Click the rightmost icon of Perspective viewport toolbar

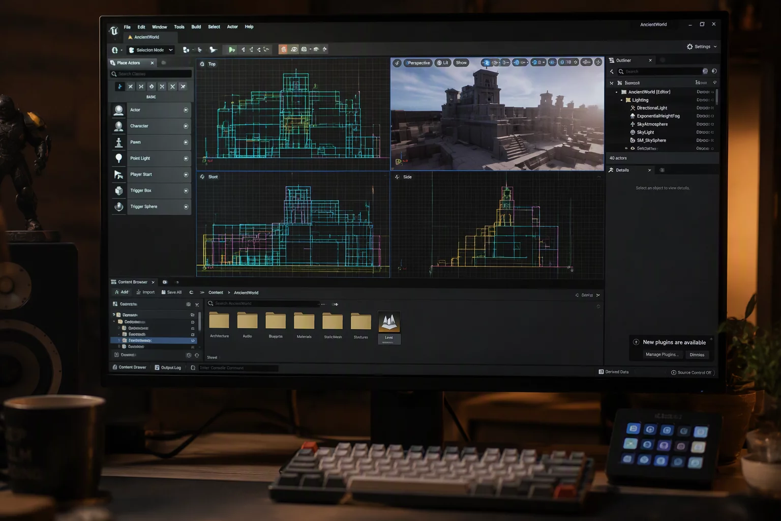[598, 62]
